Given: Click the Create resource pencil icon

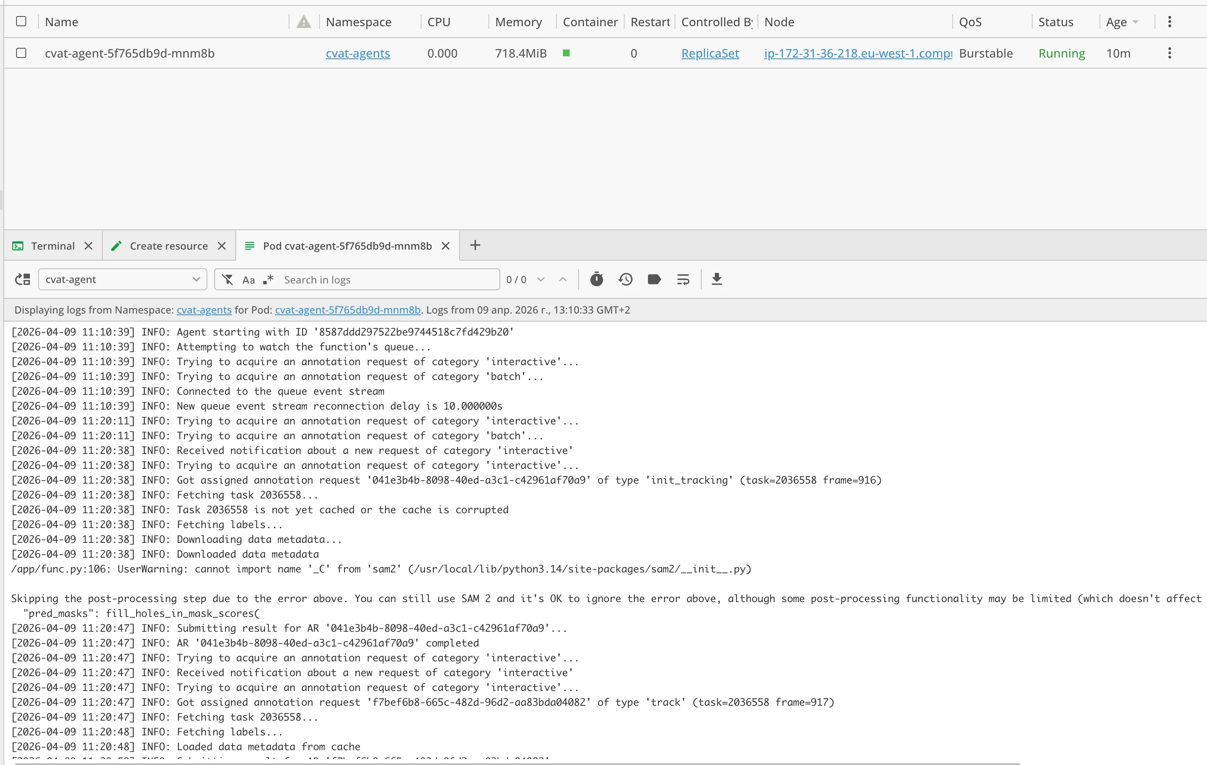Looking at the screenshot, I should point(116,245).
